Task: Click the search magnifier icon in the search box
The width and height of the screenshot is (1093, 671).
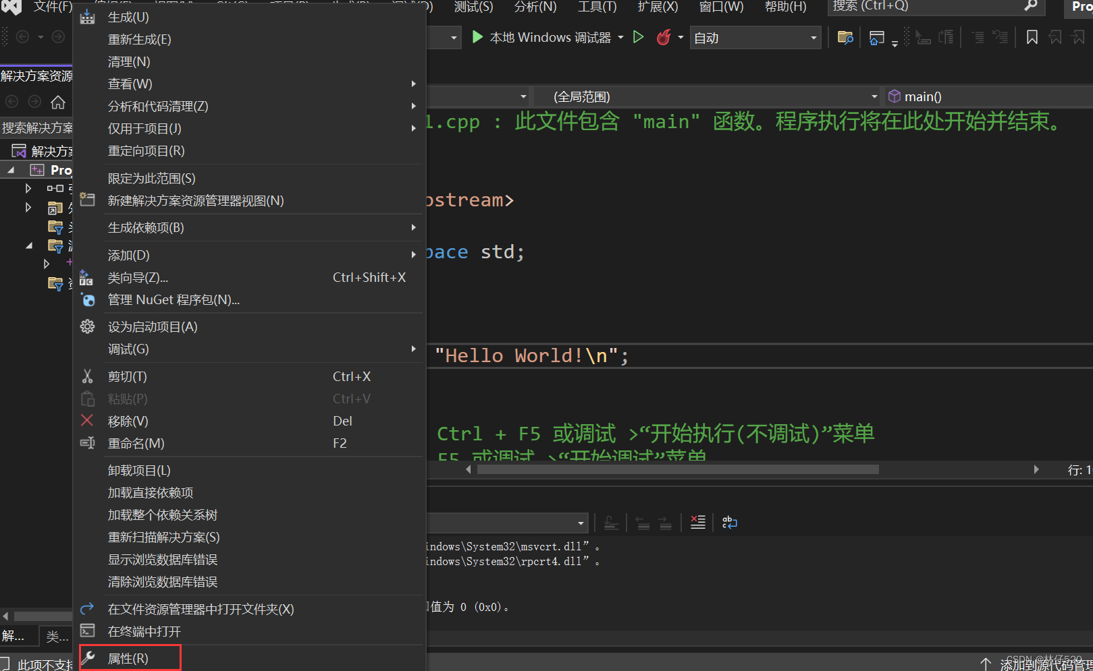Action: click(x=1030, y=6)
